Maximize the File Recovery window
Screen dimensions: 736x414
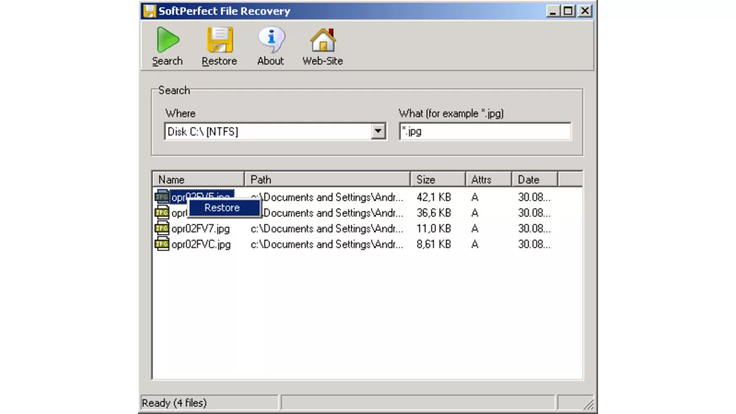(569, 11)
